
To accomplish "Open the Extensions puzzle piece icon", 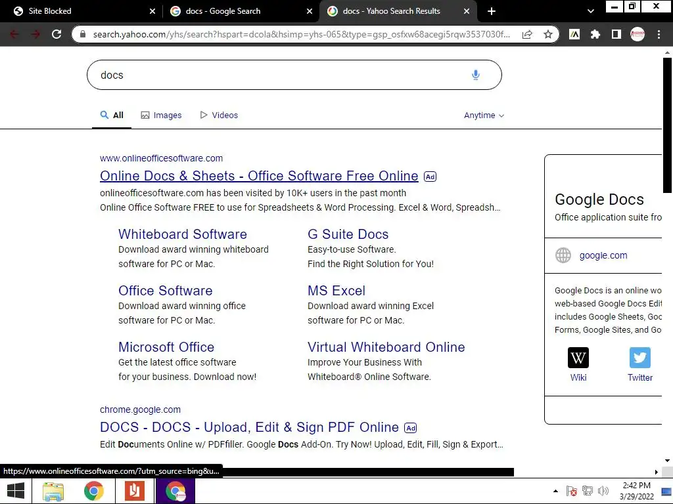I will point(595,34).
